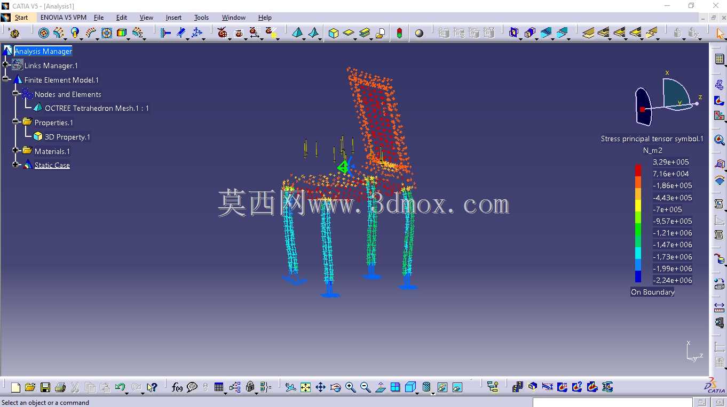Expand the Links Manager.1 node
The image size is (727, 407).
(x=6, y=65)
